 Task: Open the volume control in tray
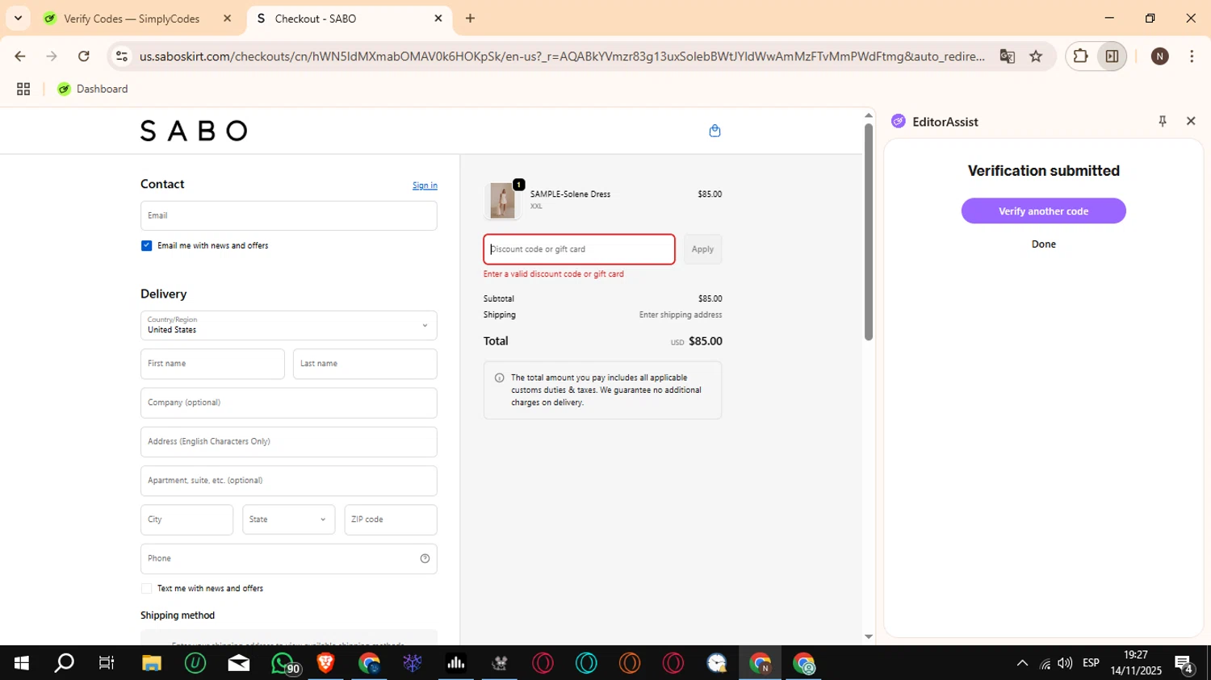click(x=1066, y=663)
